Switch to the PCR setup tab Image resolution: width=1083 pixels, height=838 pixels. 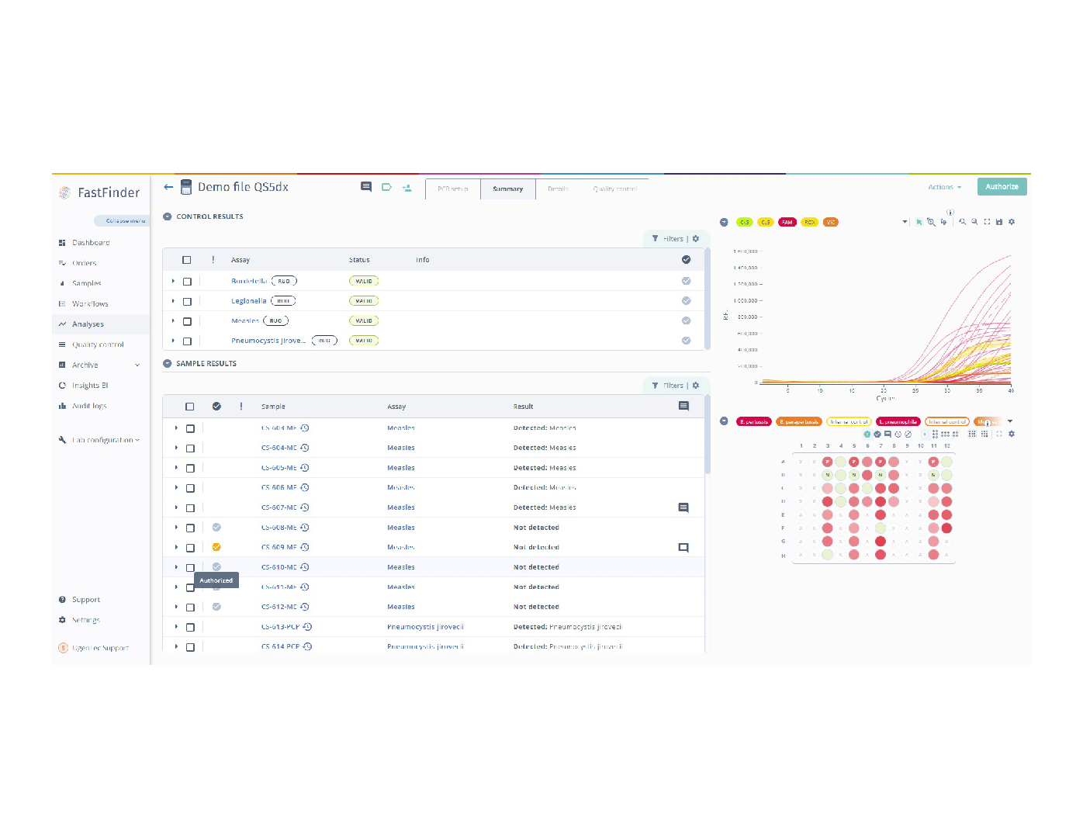[x=453, y=189]
